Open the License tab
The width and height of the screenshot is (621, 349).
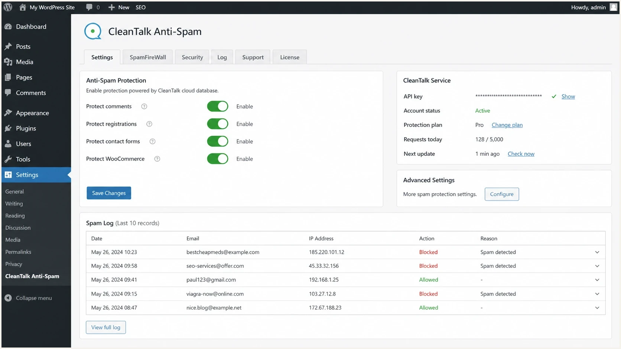tap(290, 57)
